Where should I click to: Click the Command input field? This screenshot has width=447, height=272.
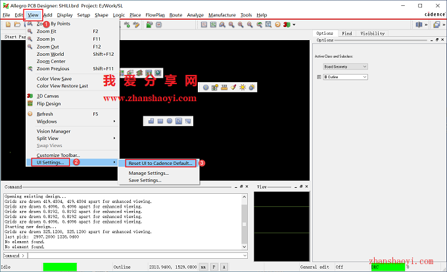[135, 256]
